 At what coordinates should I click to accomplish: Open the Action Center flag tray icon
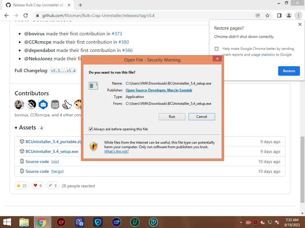pyautogui.click(x=277, y=222)
